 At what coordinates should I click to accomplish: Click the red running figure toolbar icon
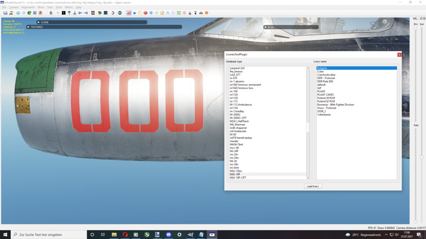click(x=40, y=13)
